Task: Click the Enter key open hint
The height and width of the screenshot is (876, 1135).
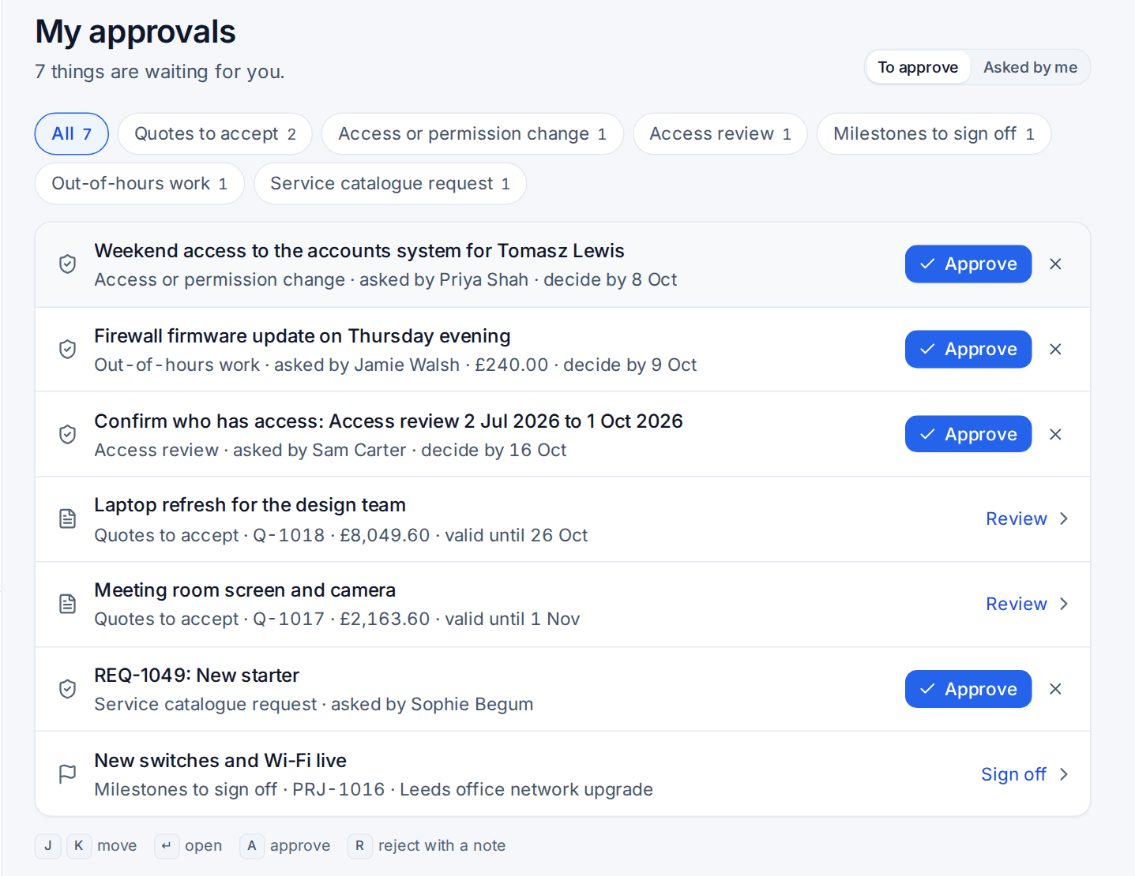Action: click(x=167, y=846)
